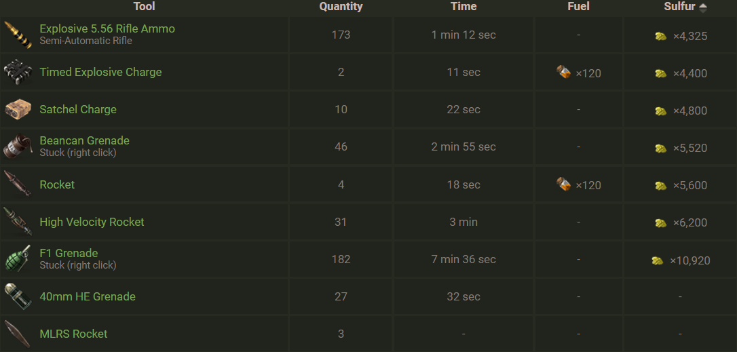Open the Explosive 5.56 Rifle Ammo link
Screen dimensions: 737x352
107,29
